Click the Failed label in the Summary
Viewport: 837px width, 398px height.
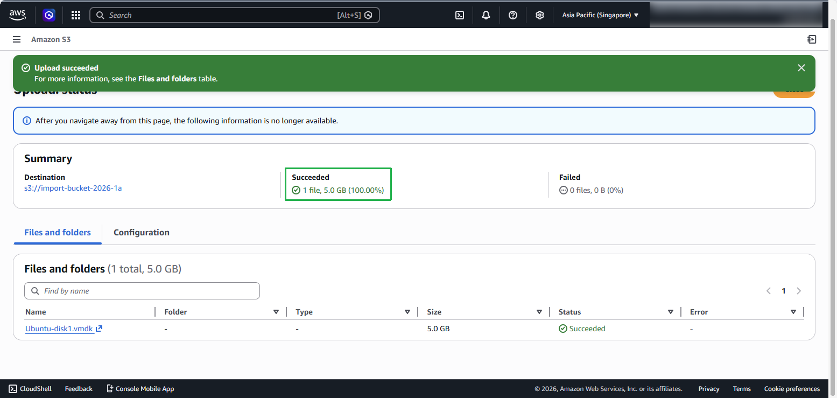coord(569,177)
